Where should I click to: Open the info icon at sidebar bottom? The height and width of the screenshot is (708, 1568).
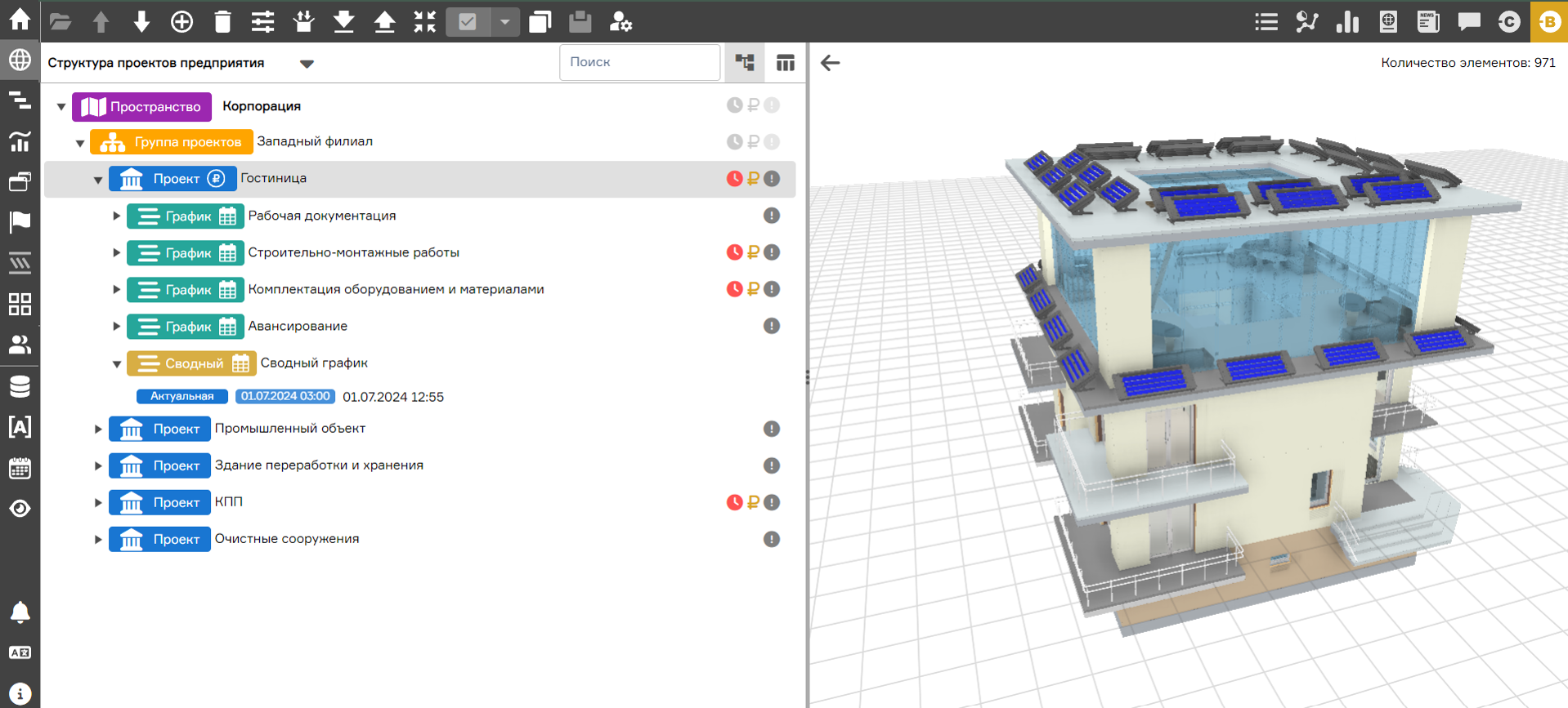click(20, 693)
